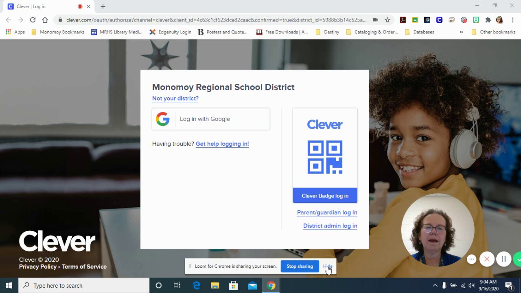521x293 pixels.
Task: Open Loom more options ellipsis
Action: [471, 259]
